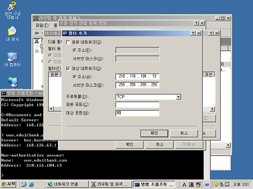Click the source IP address field
Image resolution: width=253 pixels, height=189 pixels.
point(137,50)
